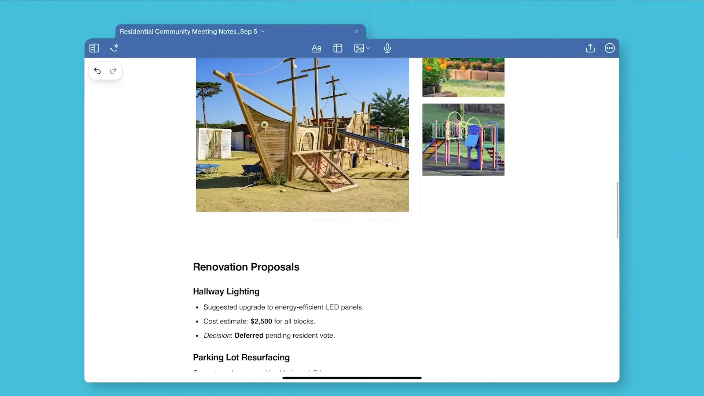Click the Renovation Proposals heading
704x396 pixels.
point(246,267)
